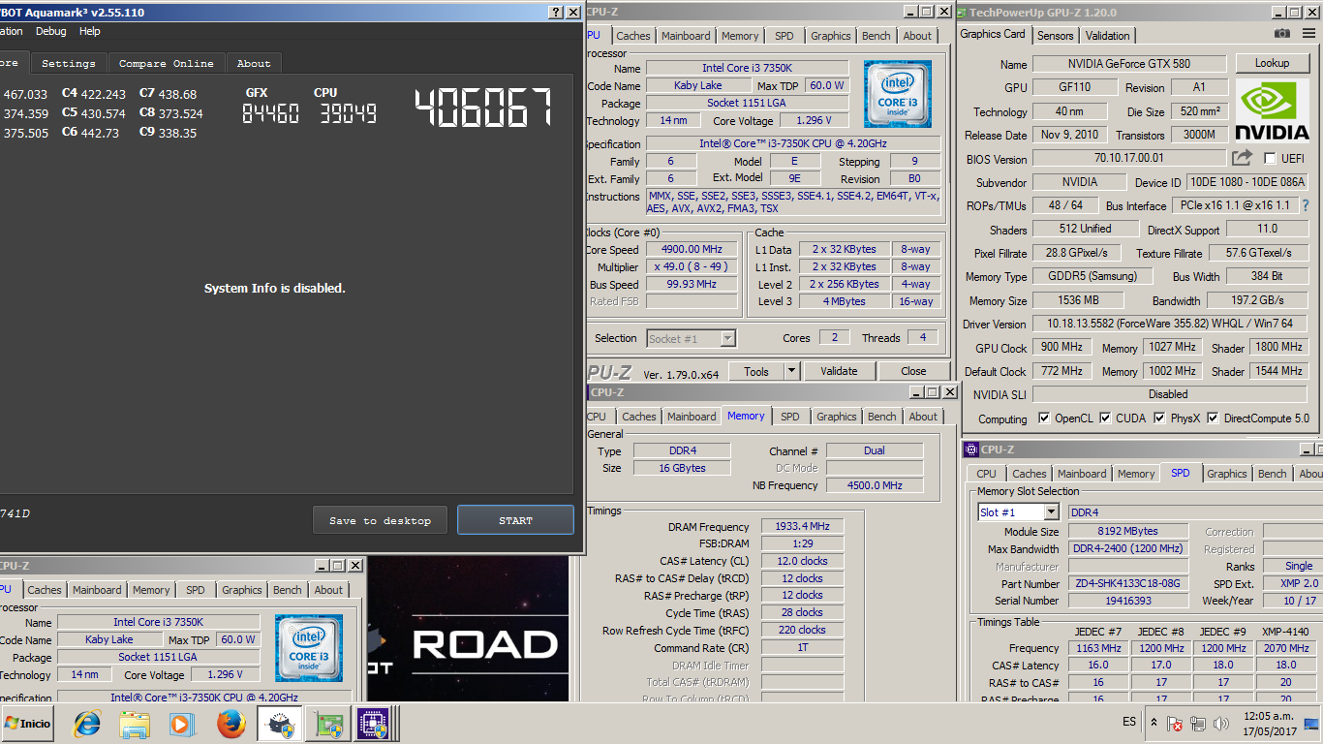Click the Driver Version field in GPU-Z
1323x744 pixels.
pyautogui.click(x=1169, y=324)
